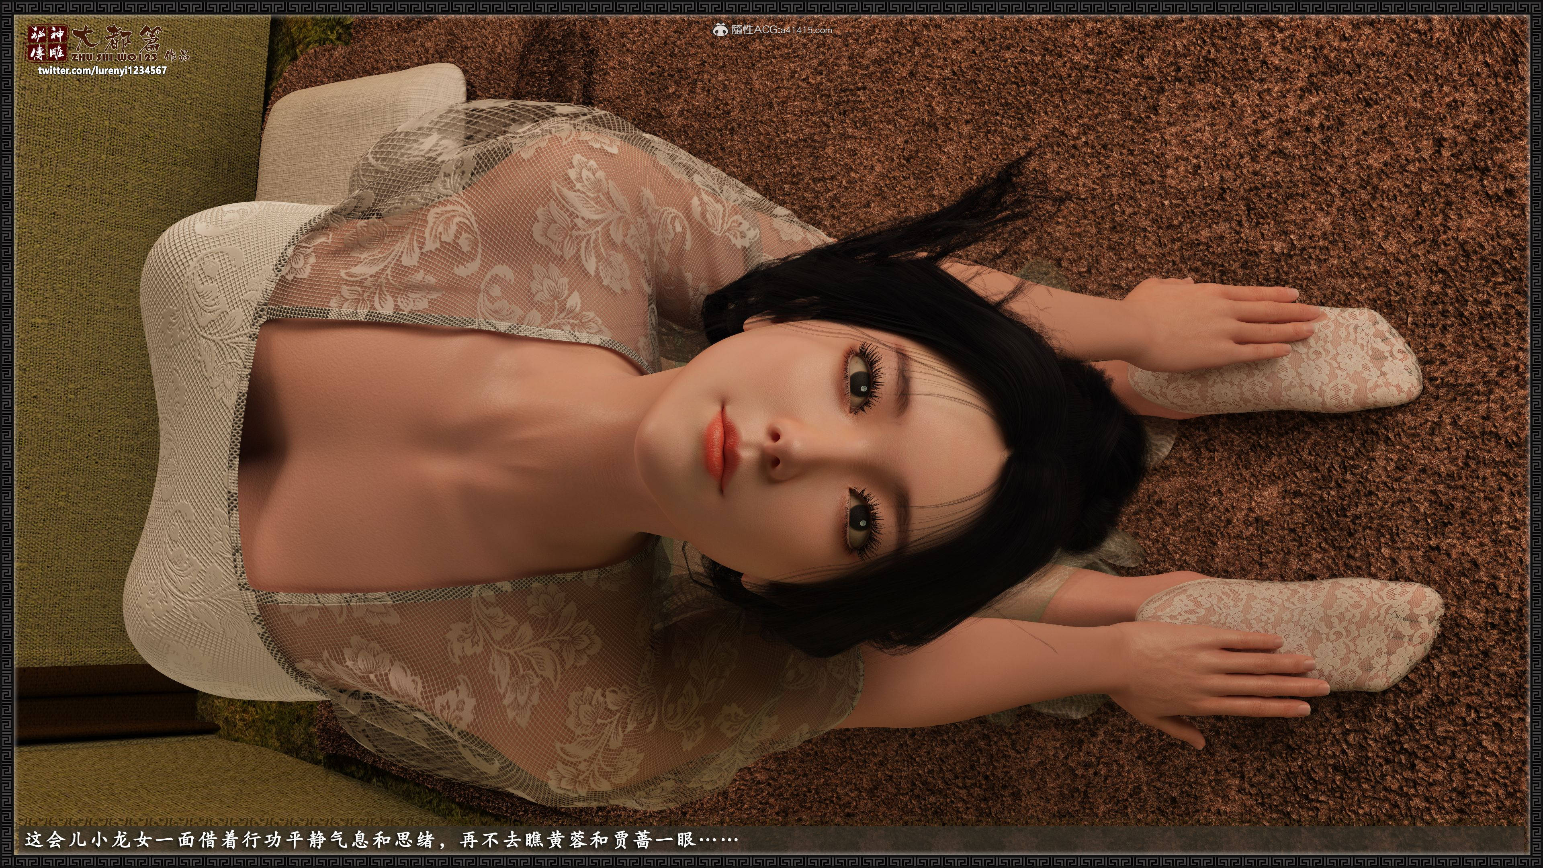This screenshot has width=1543, height=868.
Task: Click the green sofa upholstery
Action: 78,359
